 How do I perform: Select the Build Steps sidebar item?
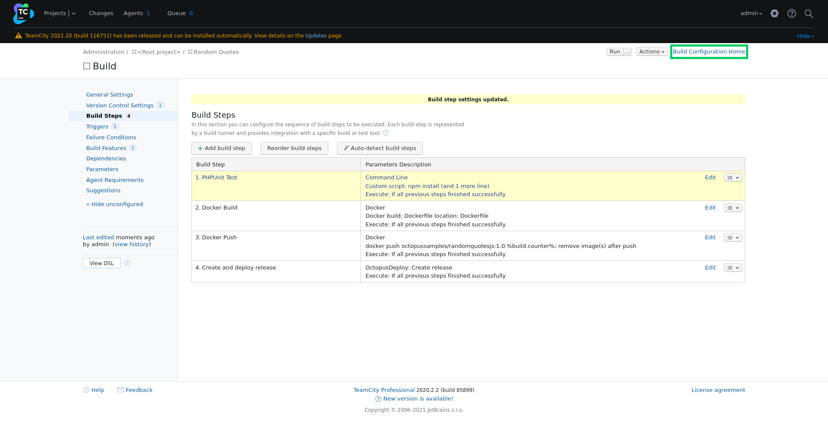104,116
